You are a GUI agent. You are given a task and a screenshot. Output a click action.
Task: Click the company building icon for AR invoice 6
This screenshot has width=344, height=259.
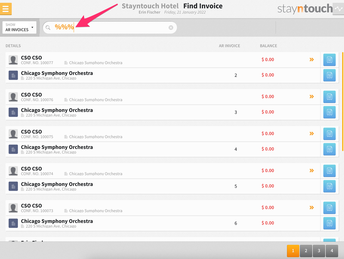(x=13, y=223)
